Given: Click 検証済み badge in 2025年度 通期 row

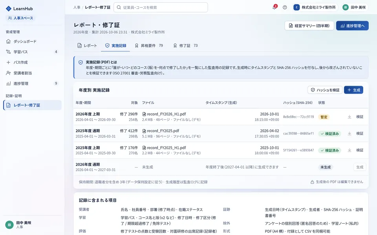Looking at the screenshot, I should pos(329,134).
